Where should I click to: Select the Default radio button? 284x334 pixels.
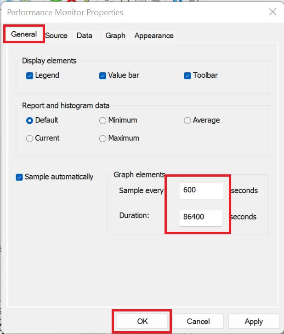click(30, 121)
